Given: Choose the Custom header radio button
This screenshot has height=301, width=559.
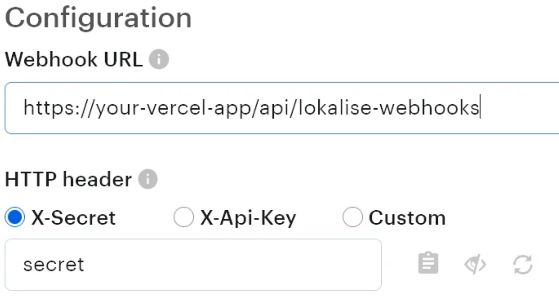Looking at the screenshot, I should click(x=352, y=218).
